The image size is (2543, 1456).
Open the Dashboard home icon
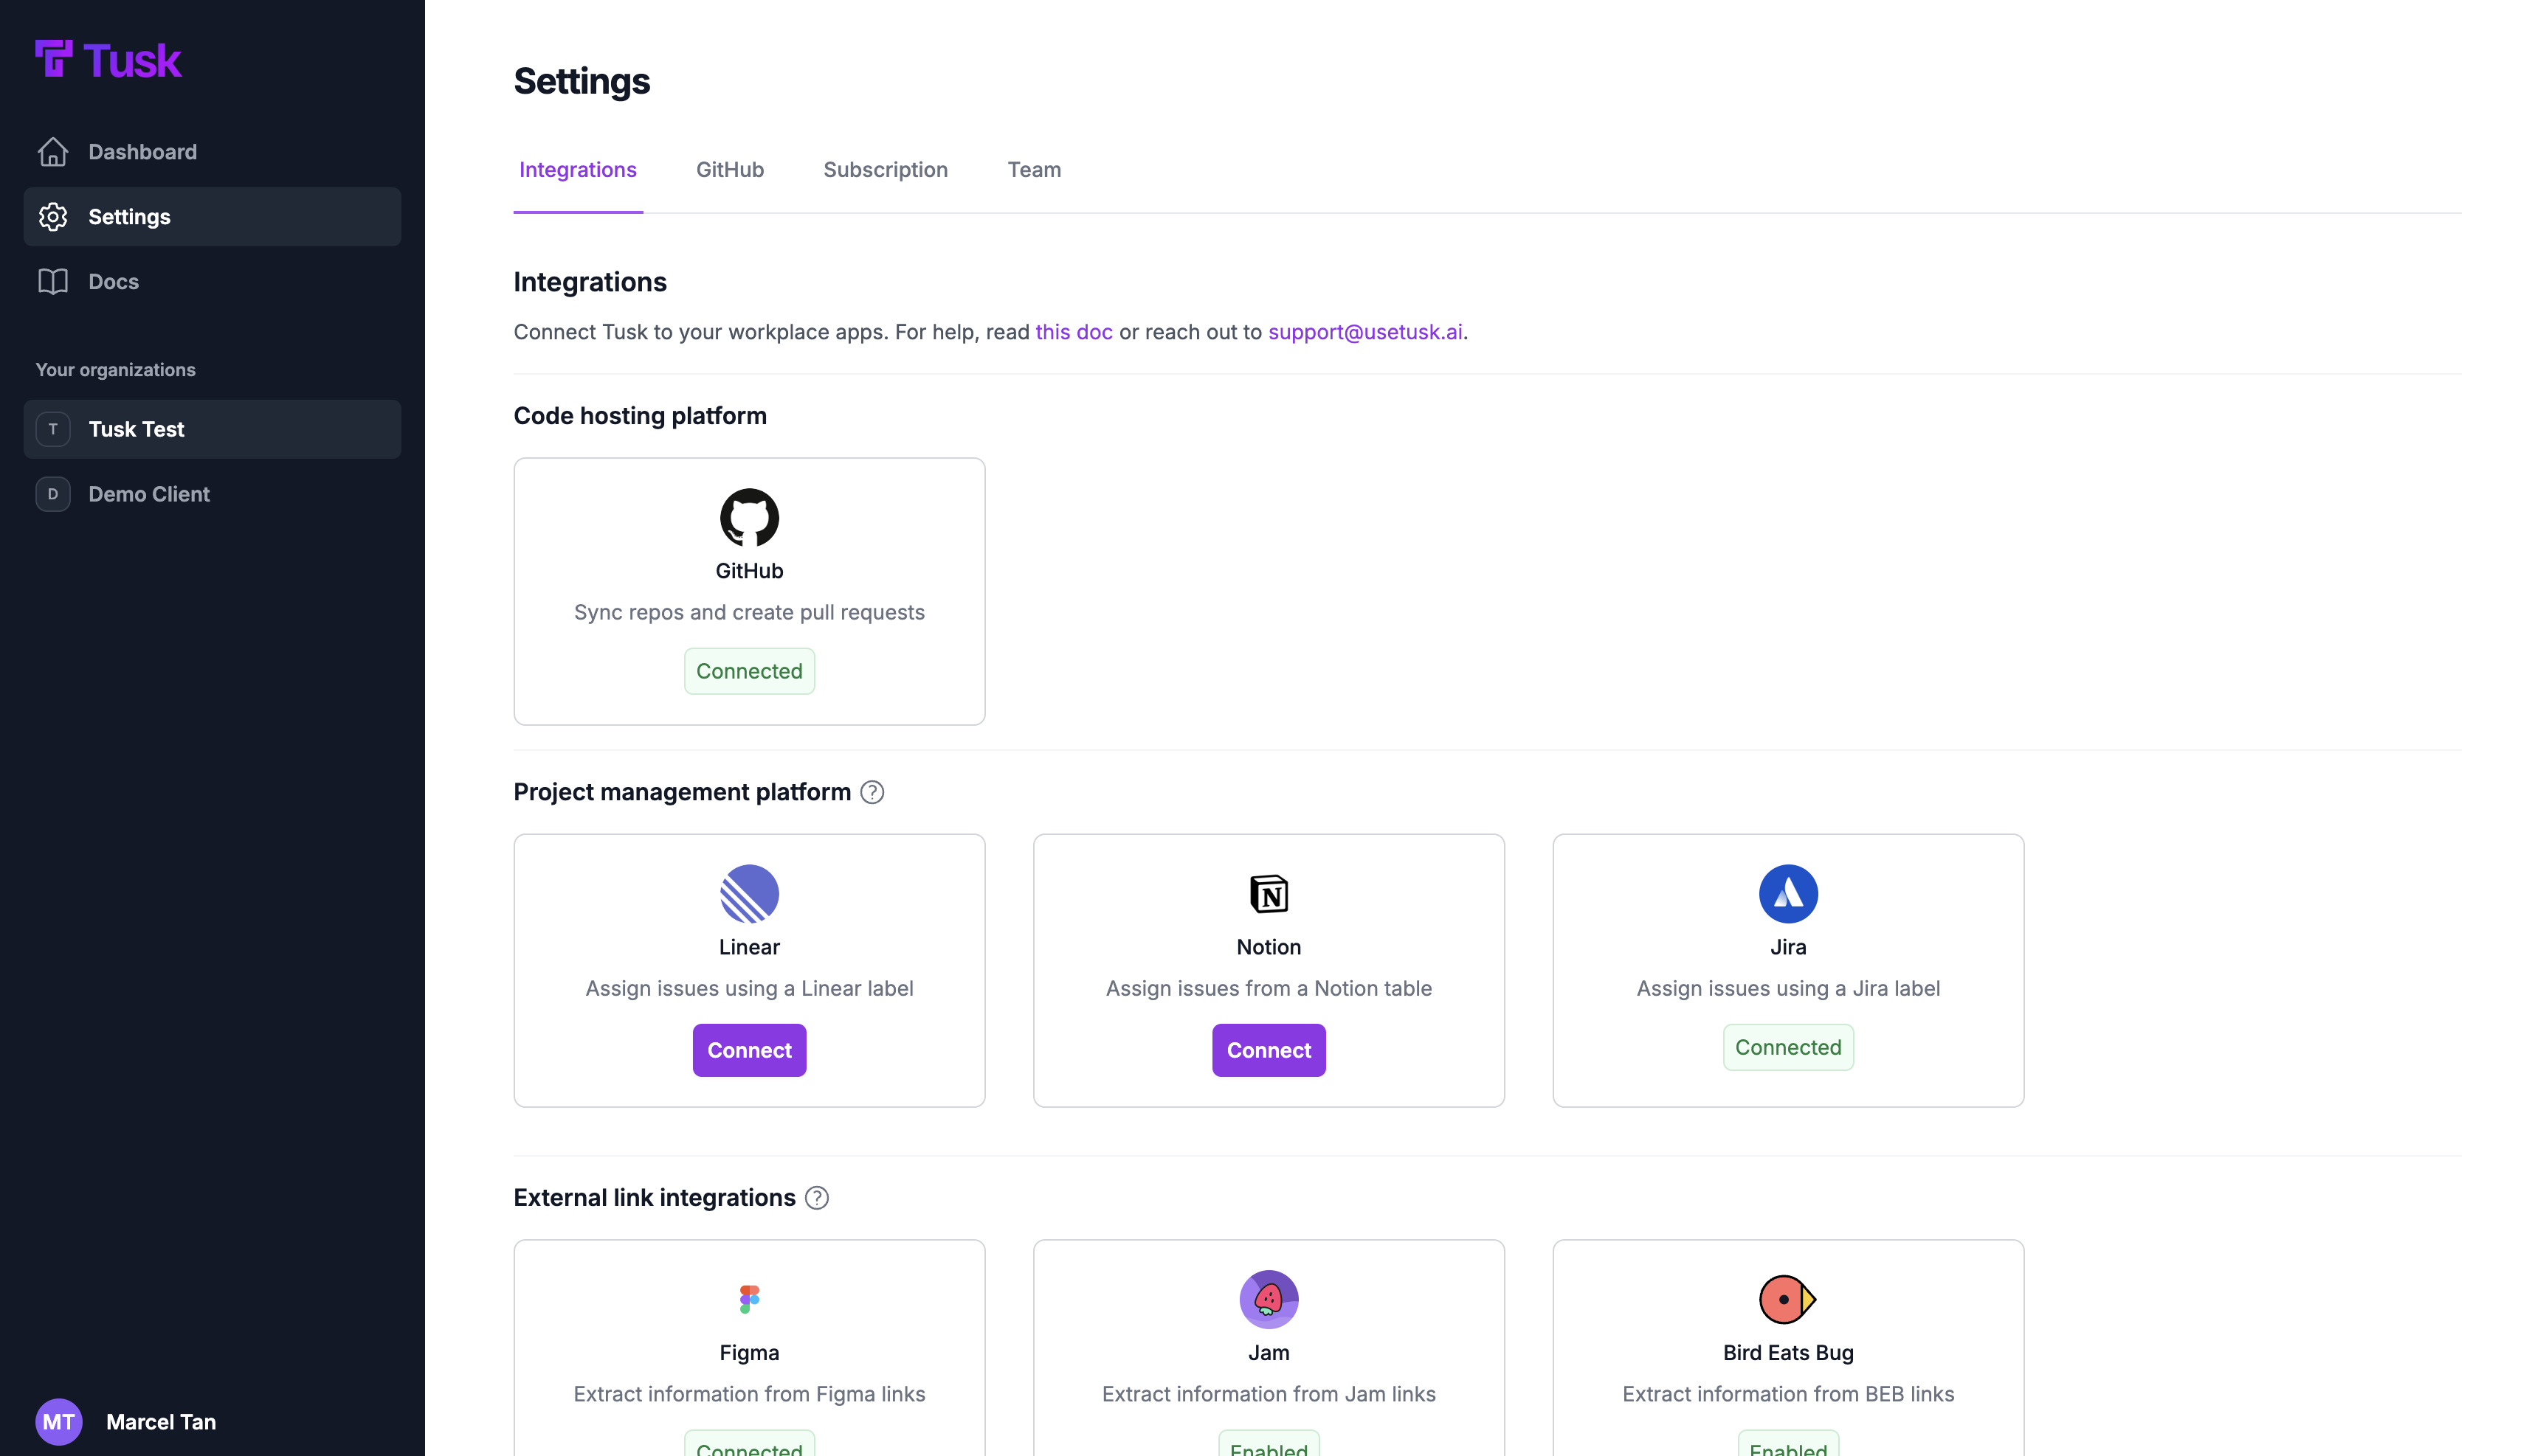[53, 152]
